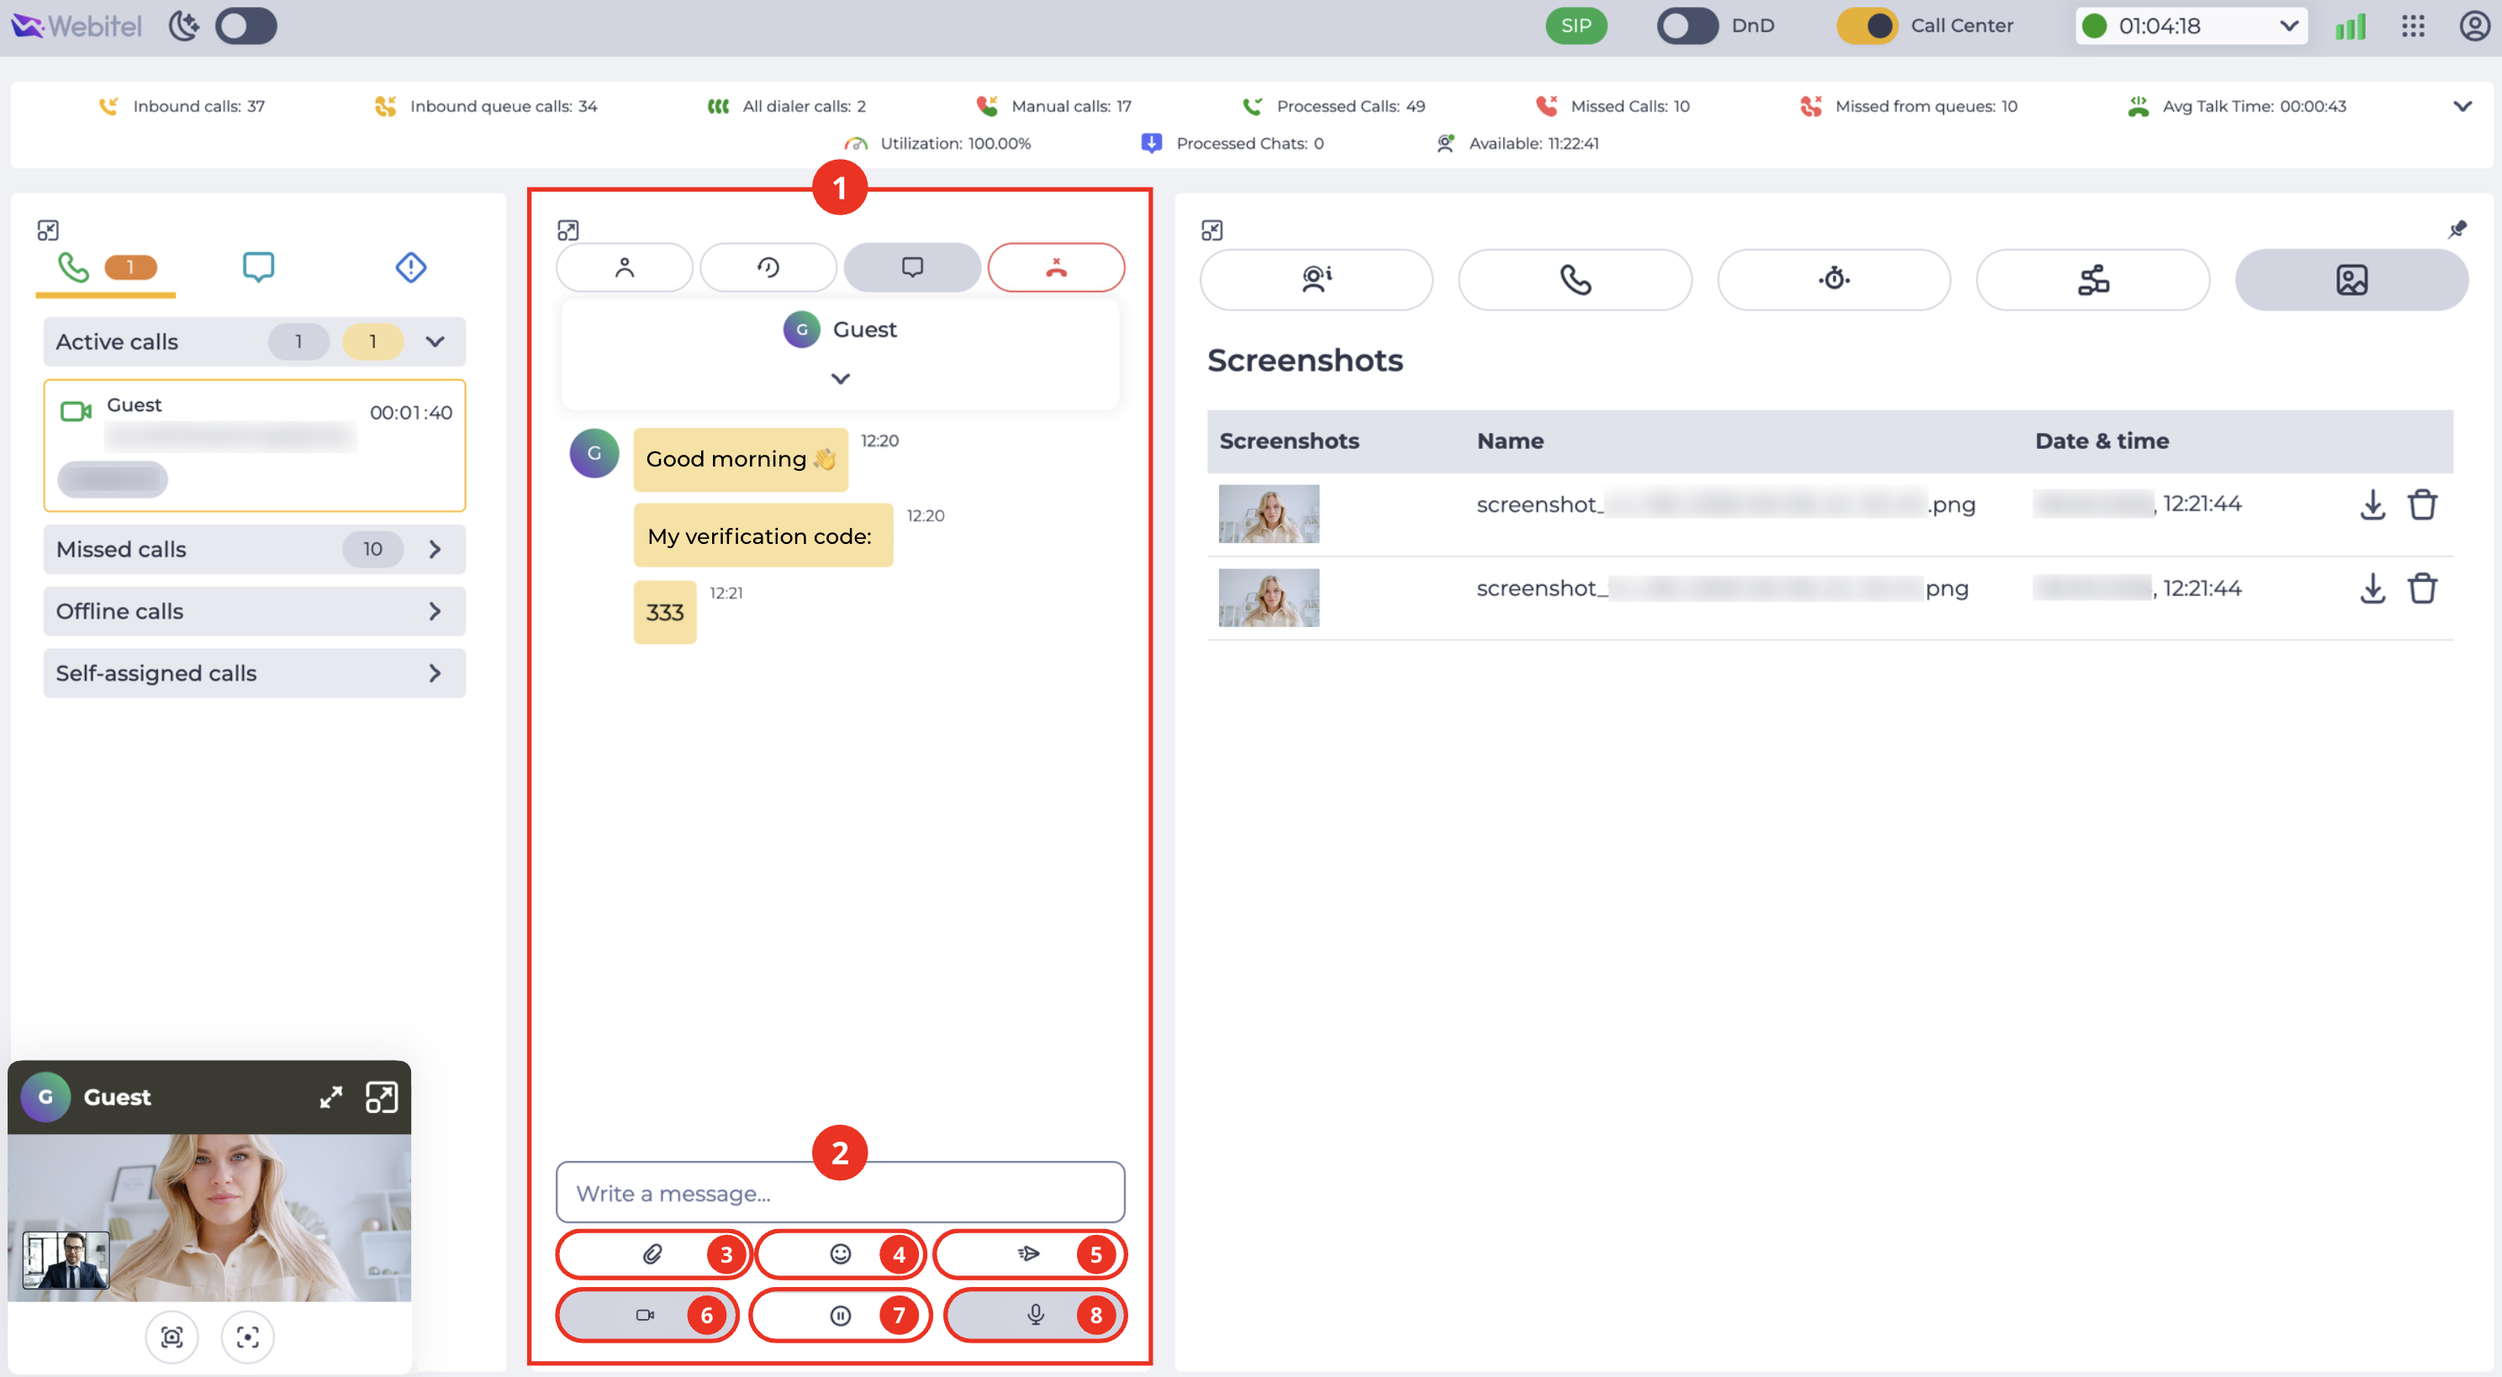
Task: Open the second screenshot thumbnail
Action: (x=1269, y=599)
